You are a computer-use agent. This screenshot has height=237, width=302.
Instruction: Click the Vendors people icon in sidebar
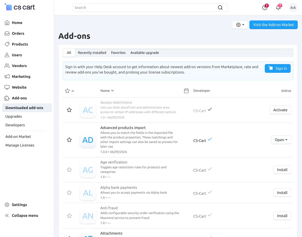(7, 66)
